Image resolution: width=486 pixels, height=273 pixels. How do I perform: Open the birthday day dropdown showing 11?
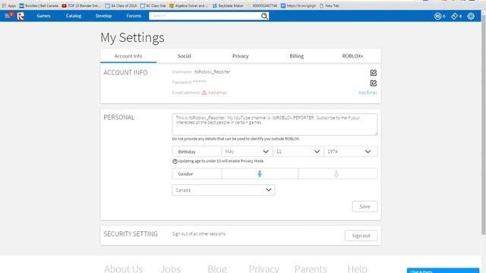(298, 152)
